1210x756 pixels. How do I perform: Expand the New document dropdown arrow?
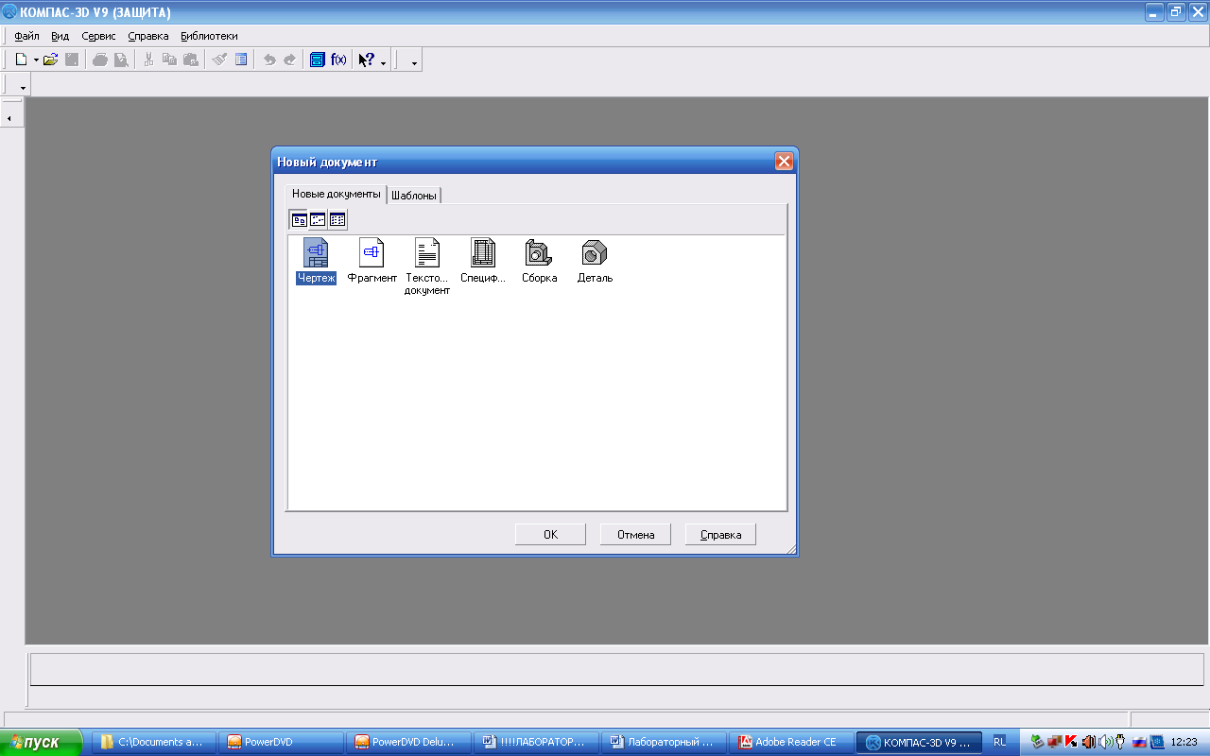[x=36, y=60]
